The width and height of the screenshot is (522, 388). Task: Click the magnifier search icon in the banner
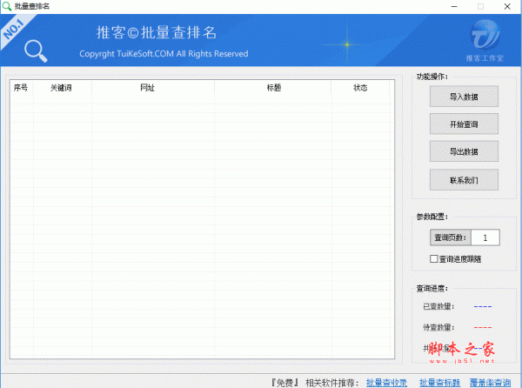click(x=37, y=51)
